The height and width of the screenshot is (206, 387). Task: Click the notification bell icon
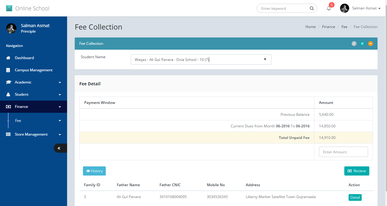pos(329,9)
